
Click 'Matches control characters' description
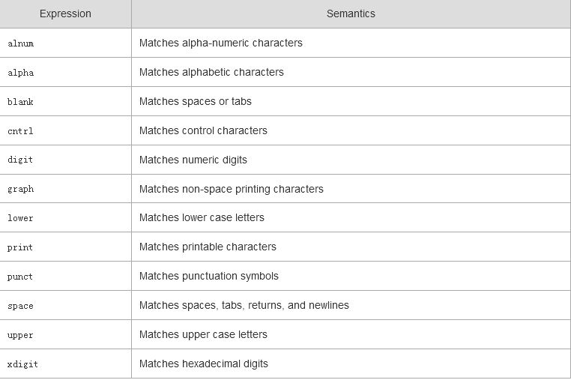pos(203,131)
